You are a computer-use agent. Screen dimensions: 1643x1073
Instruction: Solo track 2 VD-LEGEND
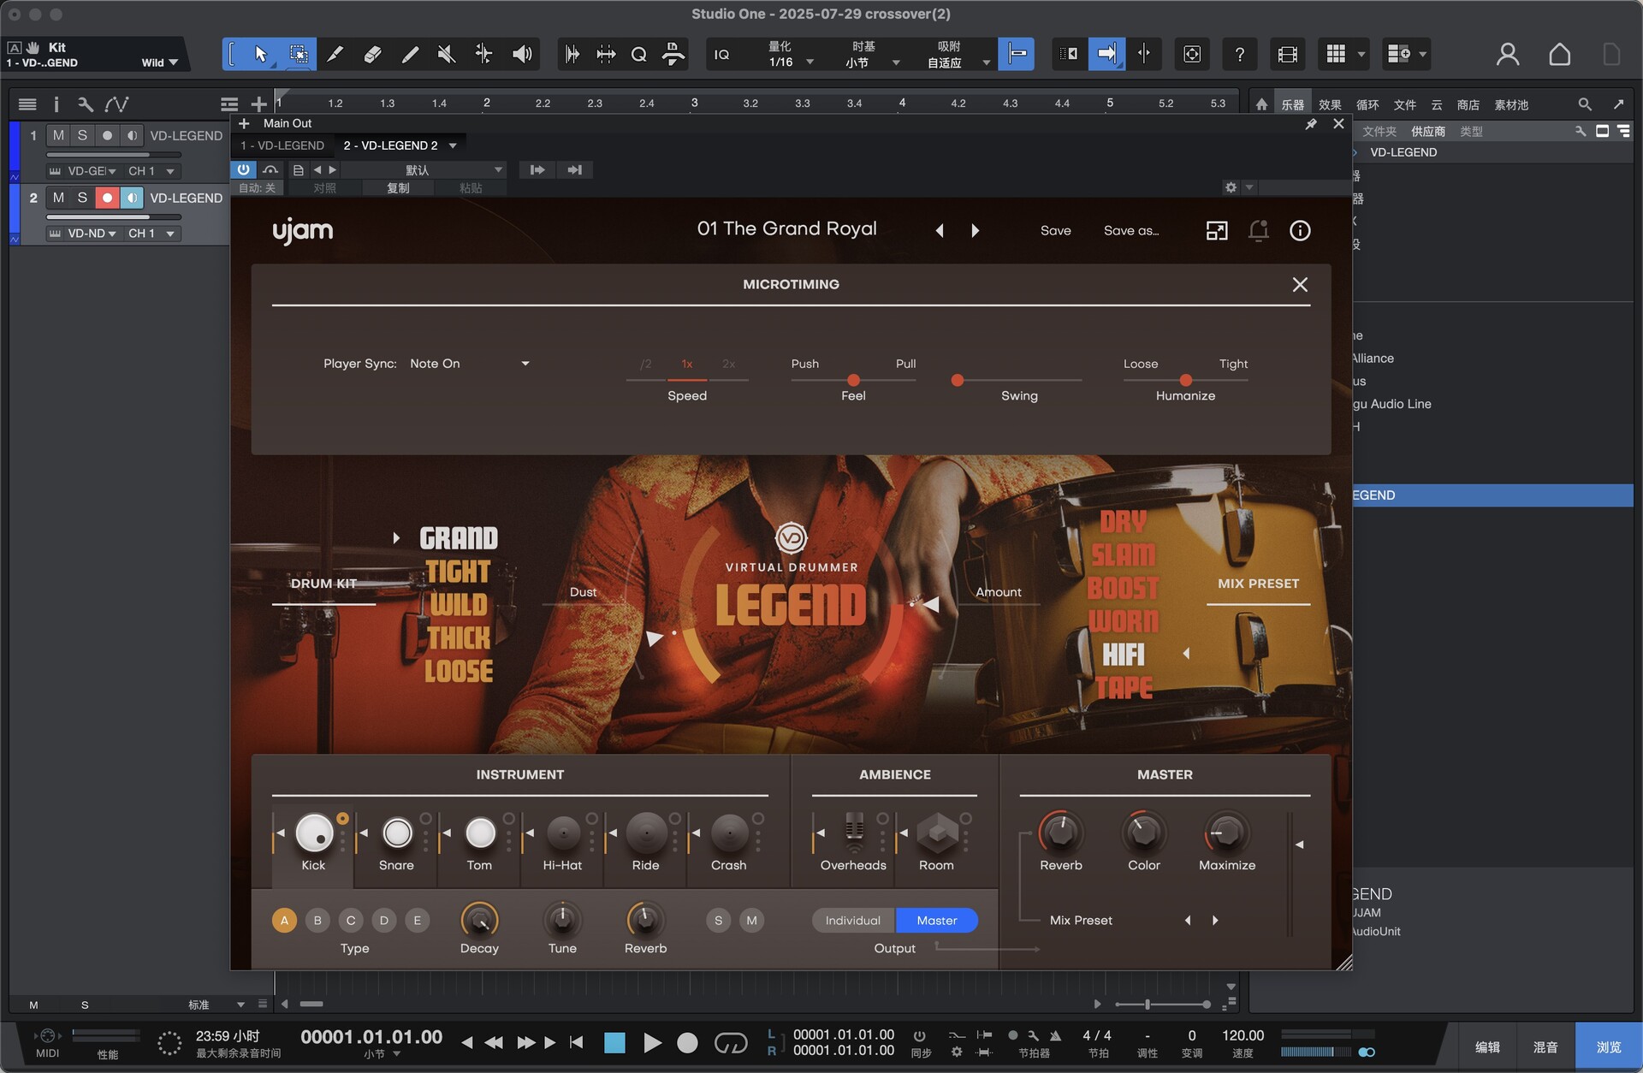pyautogui.click(x=82, y=198)
